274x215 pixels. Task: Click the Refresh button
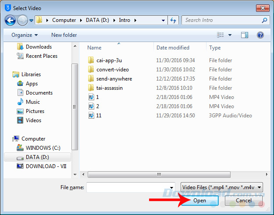pos(173,20)
